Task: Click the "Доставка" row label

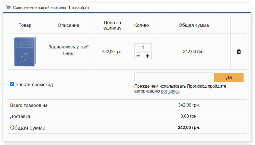Action: click(x=20, y=116)
